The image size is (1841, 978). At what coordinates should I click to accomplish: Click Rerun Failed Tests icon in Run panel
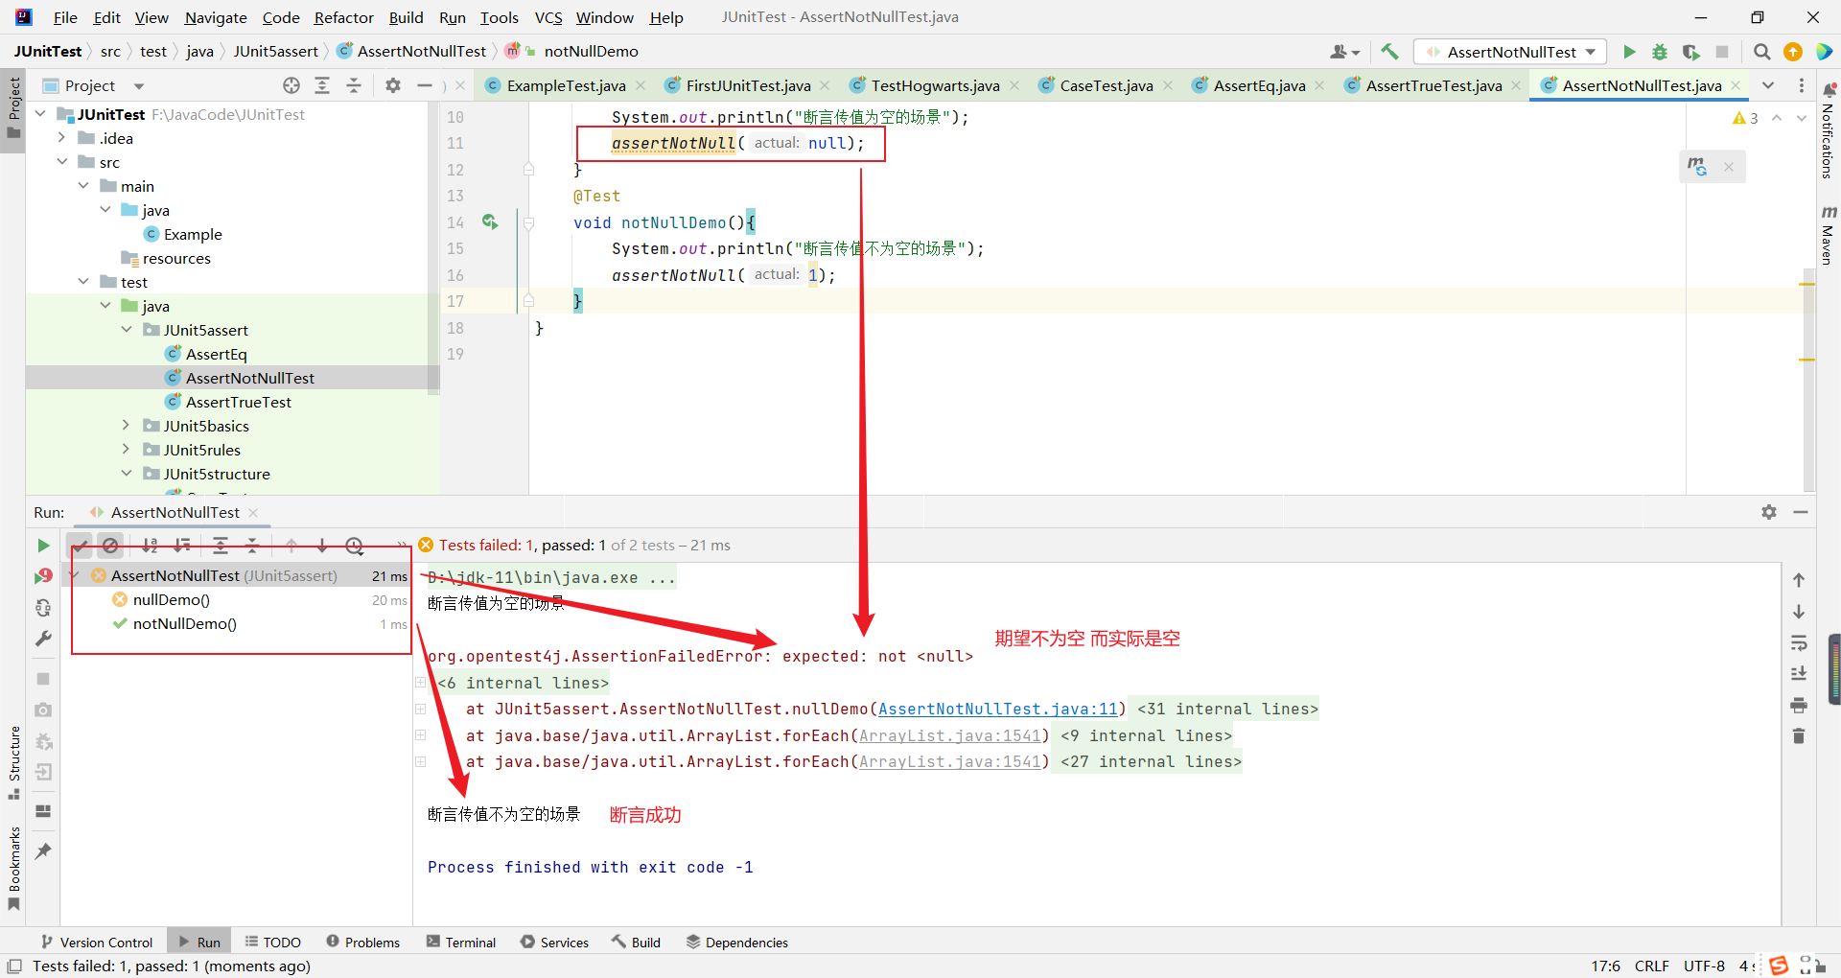[43, 576]
